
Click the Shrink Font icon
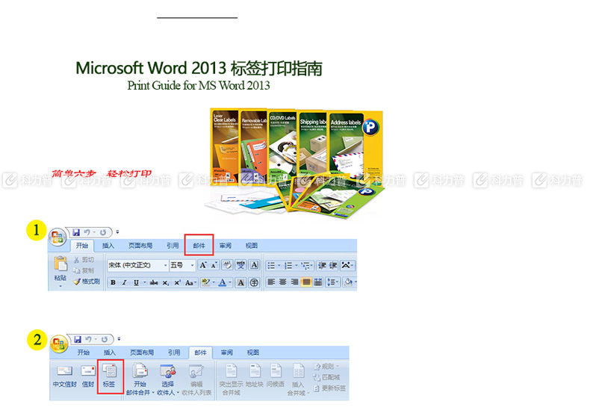coord(214,265)
